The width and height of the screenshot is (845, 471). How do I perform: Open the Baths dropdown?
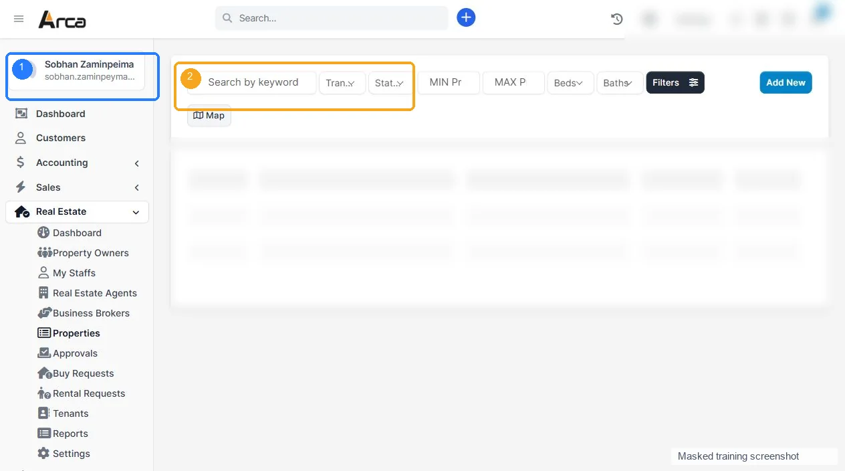tap(620, 83)
